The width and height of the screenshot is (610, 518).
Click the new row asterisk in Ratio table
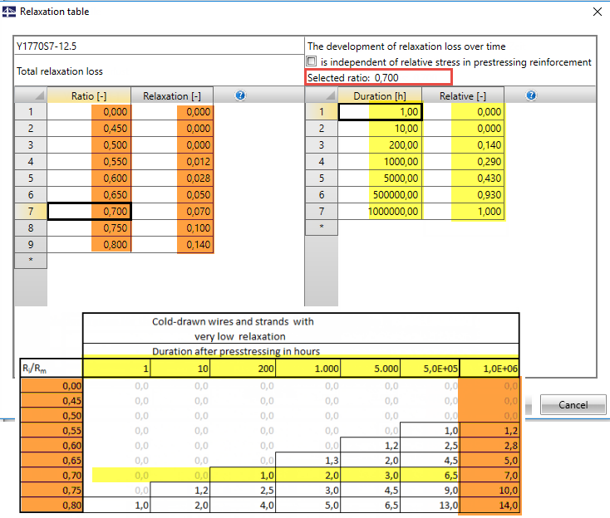(31, 261)
